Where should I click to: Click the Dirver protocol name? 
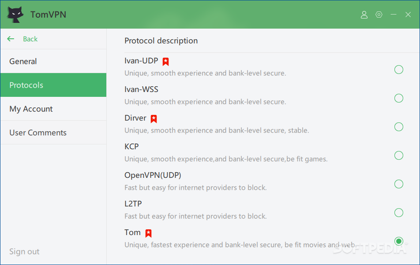point(135,118)
